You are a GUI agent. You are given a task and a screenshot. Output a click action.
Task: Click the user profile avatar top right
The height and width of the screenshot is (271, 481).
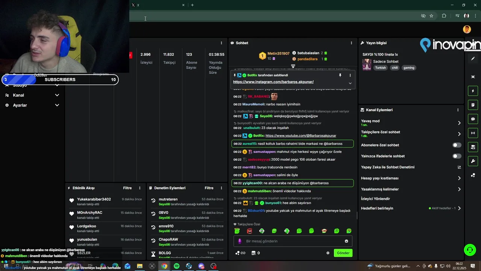click(x=467, y=29)
